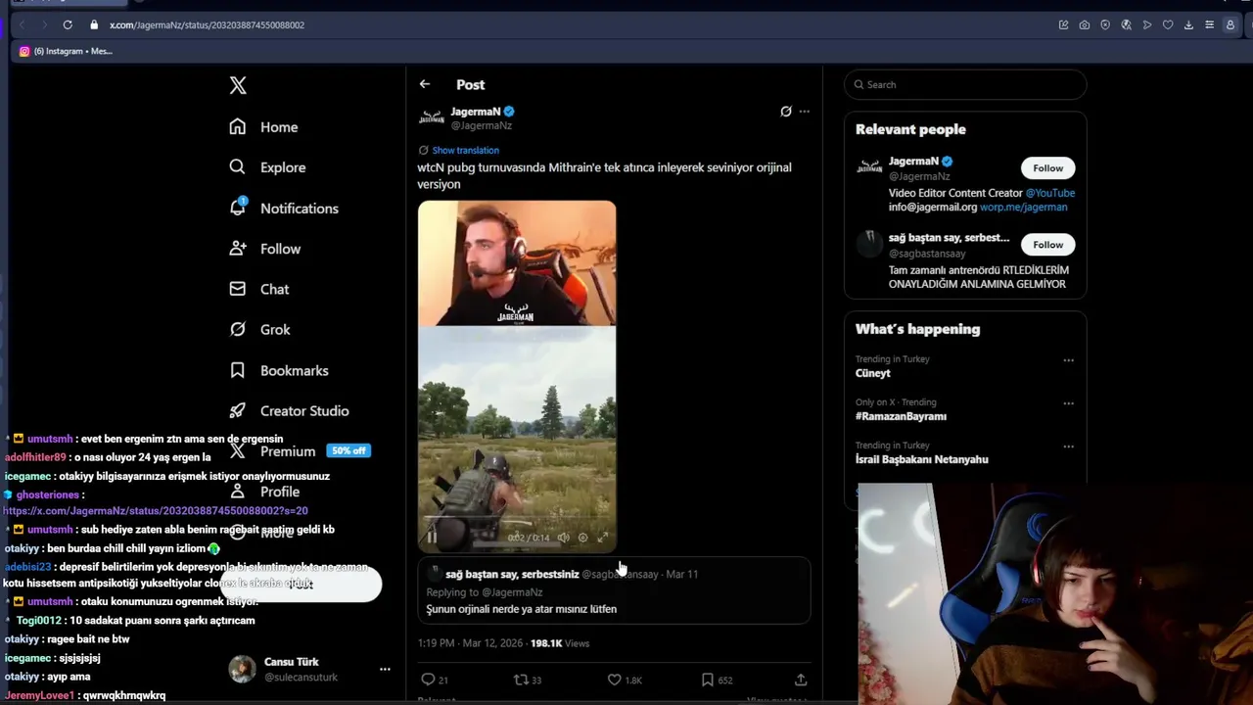Open the İsrail Başbakanı Netanyahu trend
The image size is (1253, 705).
coord(921,459)
